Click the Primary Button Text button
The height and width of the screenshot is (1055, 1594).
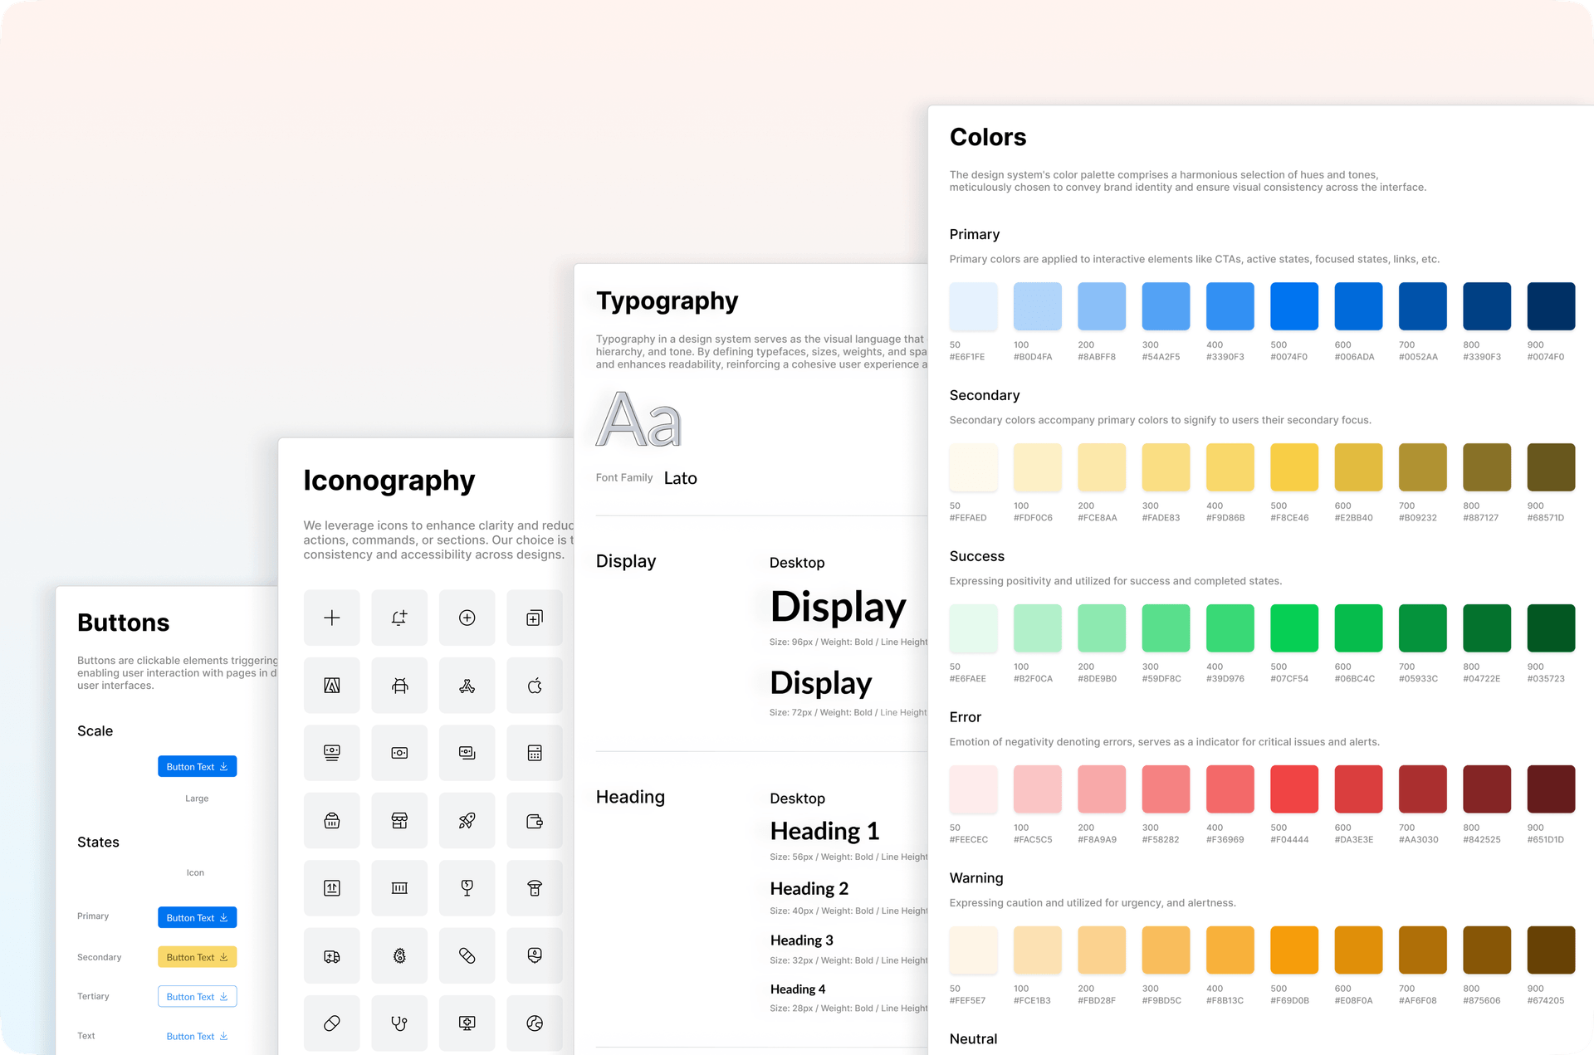pos(197,917)
